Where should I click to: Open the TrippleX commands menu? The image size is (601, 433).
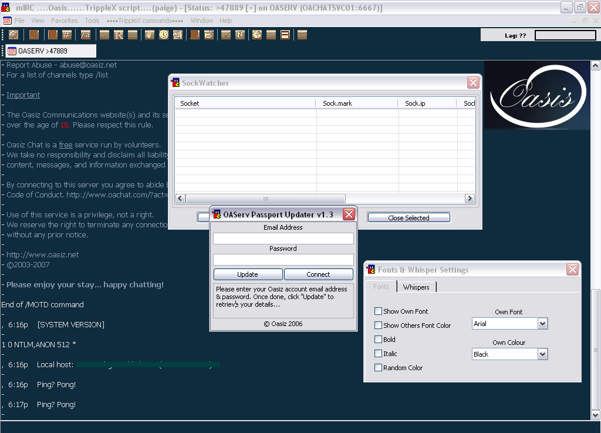(x=145, y=21)
